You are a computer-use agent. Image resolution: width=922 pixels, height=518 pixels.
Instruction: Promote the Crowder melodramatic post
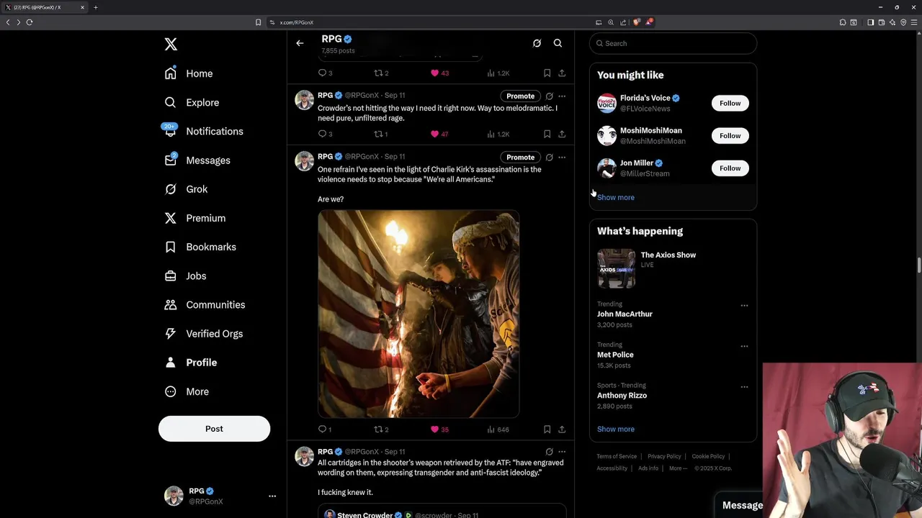point(520,96)
